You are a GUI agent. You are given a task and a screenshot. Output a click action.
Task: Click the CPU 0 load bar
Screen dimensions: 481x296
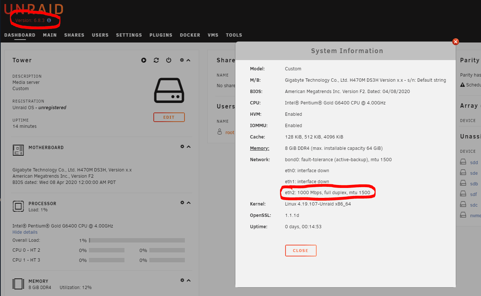[x=107, y=250]
